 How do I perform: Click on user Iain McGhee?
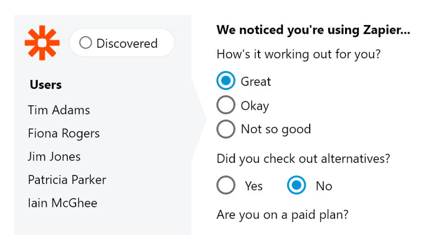pos(63,203)
